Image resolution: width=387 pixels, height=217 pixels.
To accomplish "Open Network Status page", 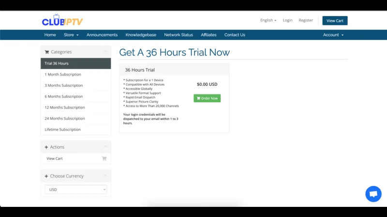I will [x=179, y=35].
